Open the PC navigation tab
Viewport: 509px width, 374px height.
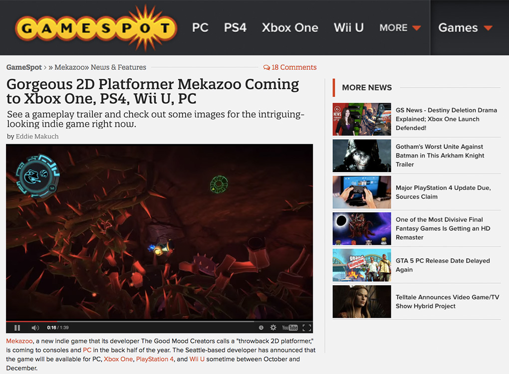coord(200,27)
